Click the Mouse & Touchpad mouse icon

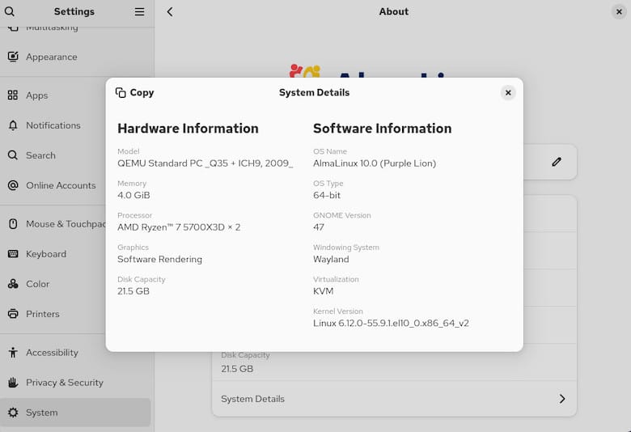13,224
